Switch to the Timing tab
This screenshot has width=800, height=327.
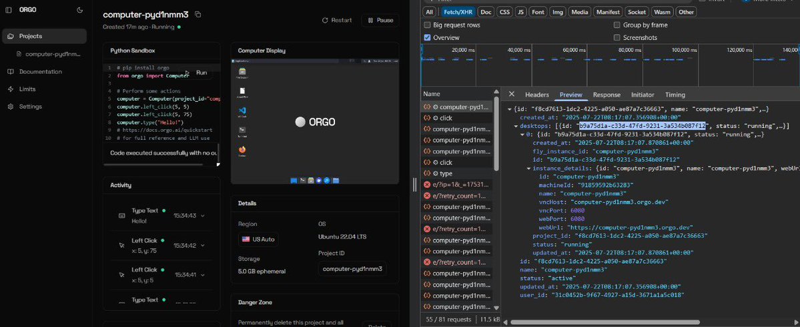pyautogui.click(x=675, y=95)
